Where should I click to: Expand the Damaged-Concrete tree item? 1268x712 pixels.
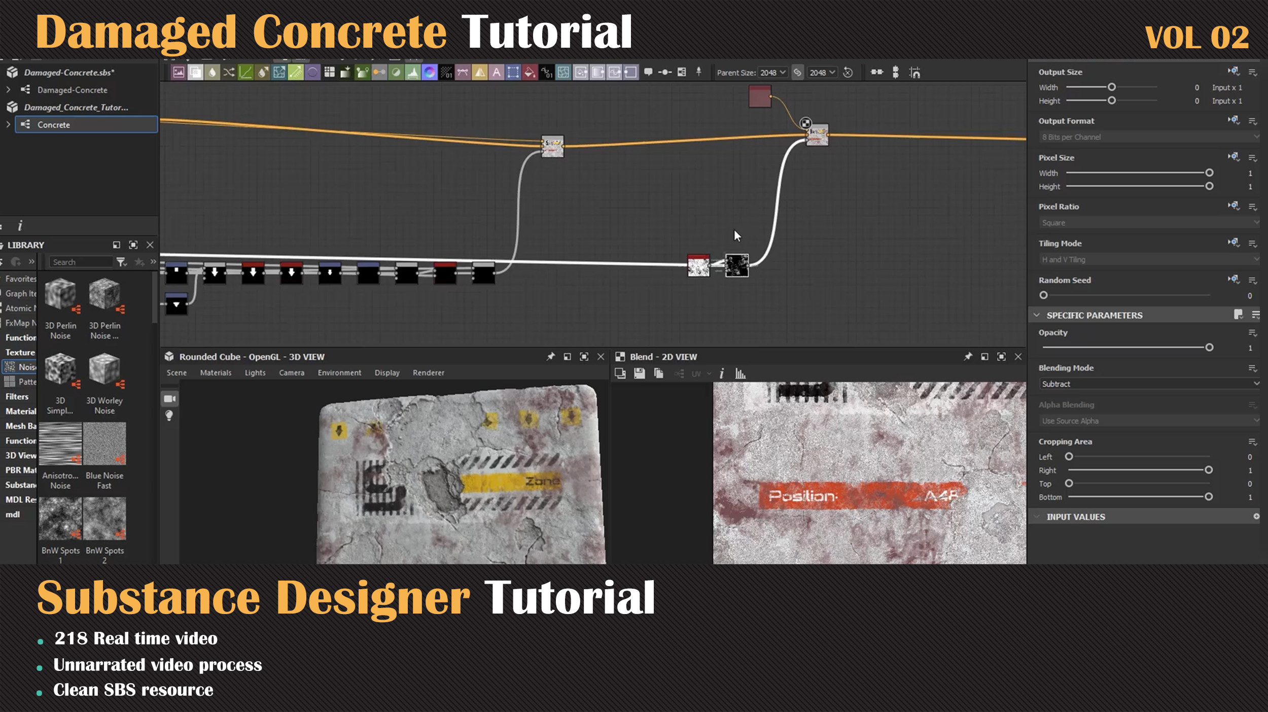point(8,90)
